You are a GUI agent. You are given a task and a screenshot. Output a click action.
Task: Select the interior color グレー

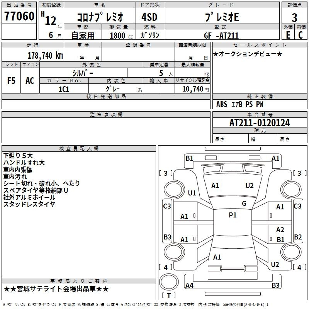(x=113, y=89)
